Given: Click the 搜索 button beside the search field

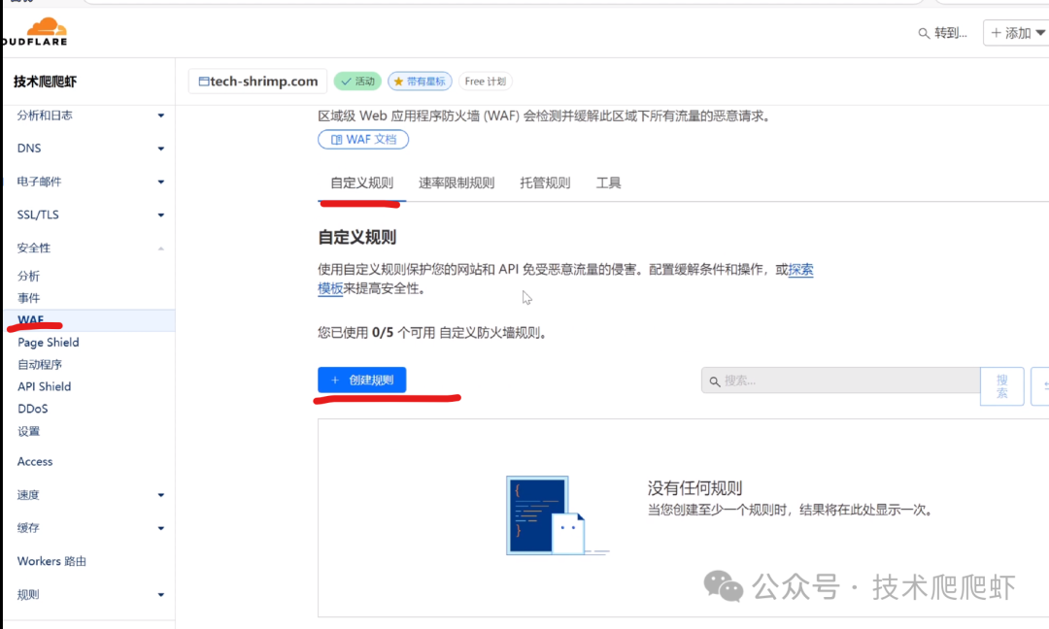Looking at the screenshot, I should [x=1002, y=386].
